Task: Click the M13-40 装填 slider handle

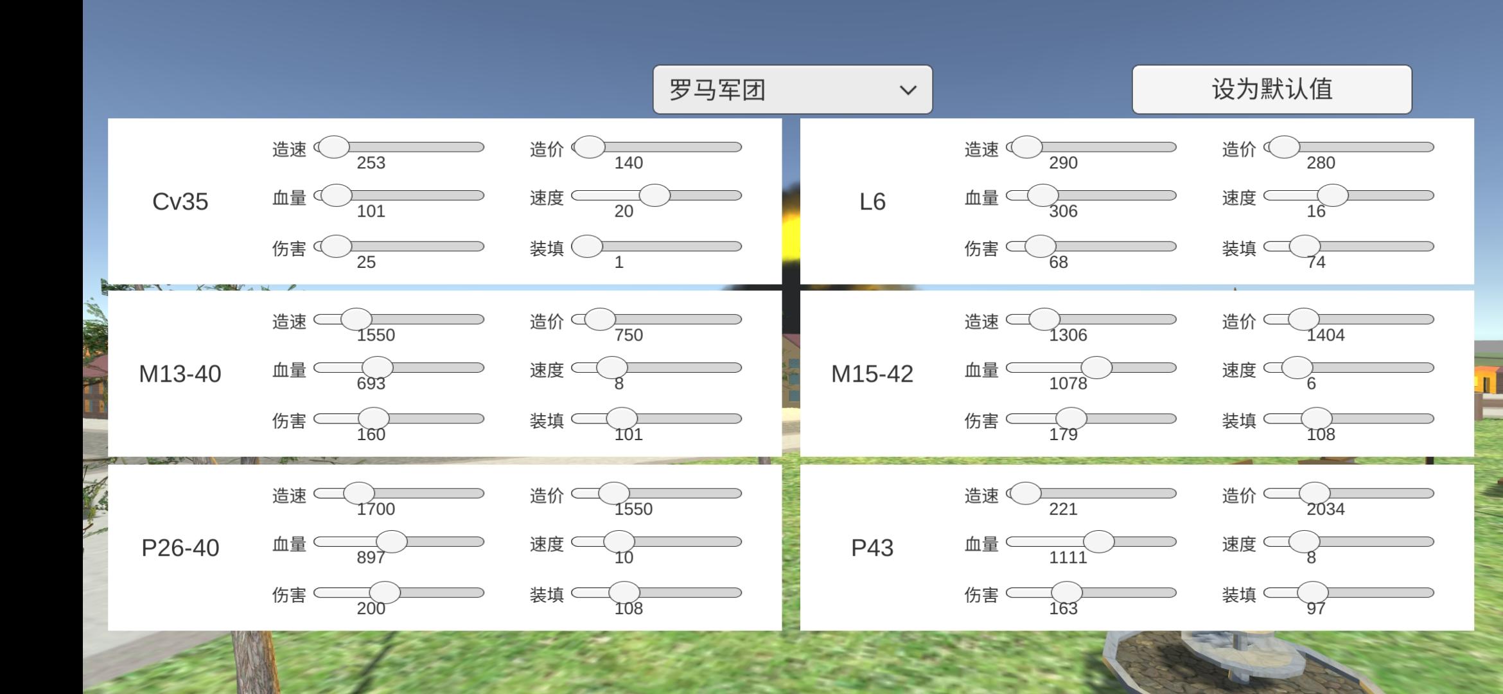Action: pos(622,418)
